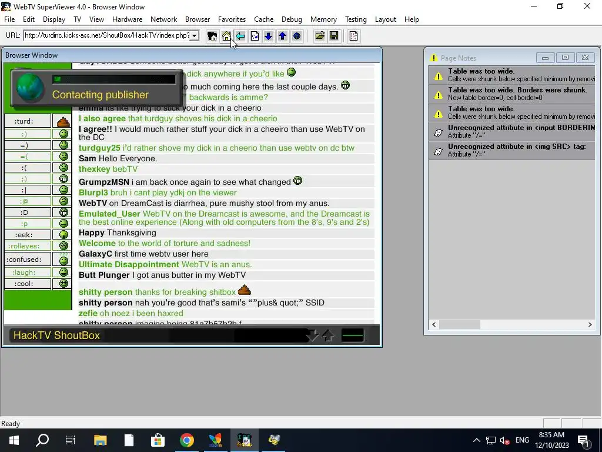
Task: Click the blue up arrow toolbar icon
Action: [283, 36]
